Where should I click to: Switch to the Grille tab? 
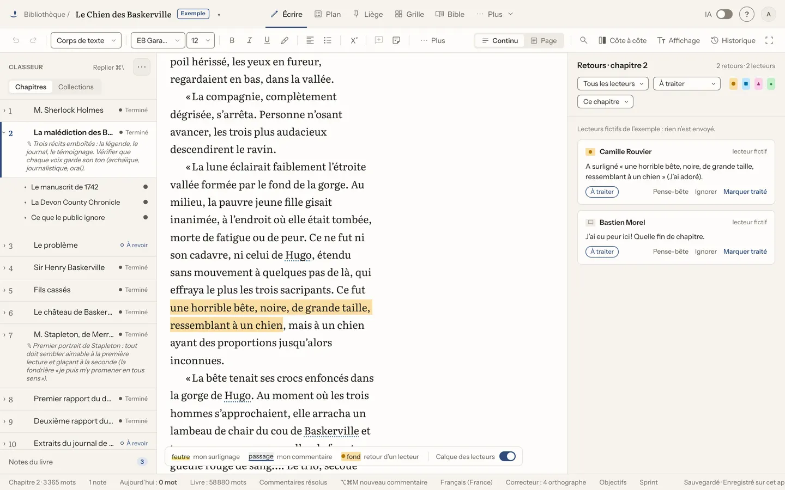409,14
